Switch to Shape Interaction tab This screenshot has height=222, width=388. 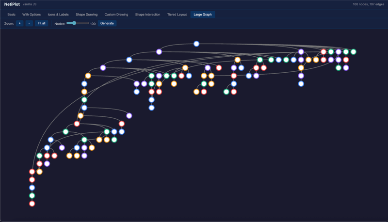(147, 15)
